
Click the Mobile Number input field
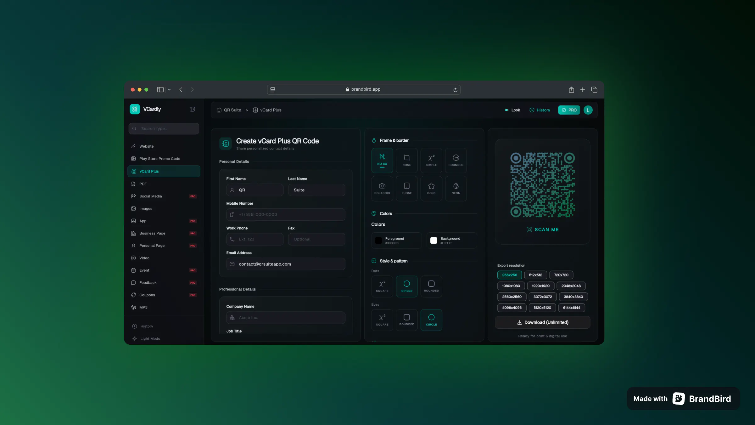286,215
